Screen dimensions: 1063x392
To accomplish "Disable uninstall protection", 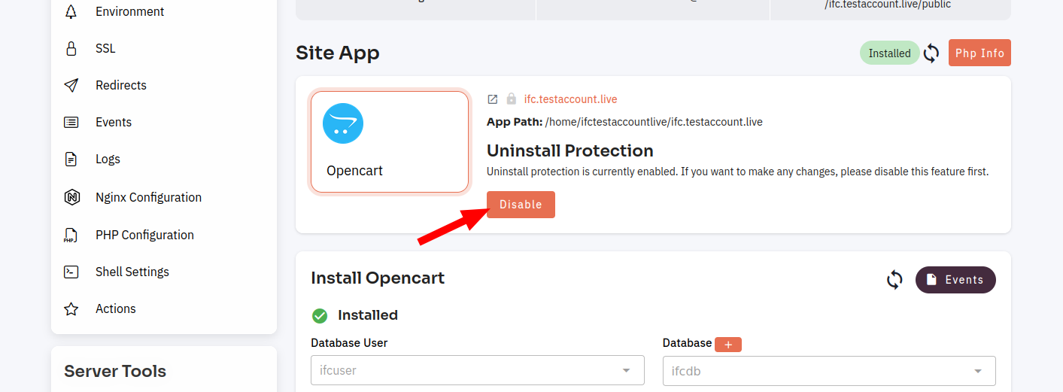I will tap(521, 205).
